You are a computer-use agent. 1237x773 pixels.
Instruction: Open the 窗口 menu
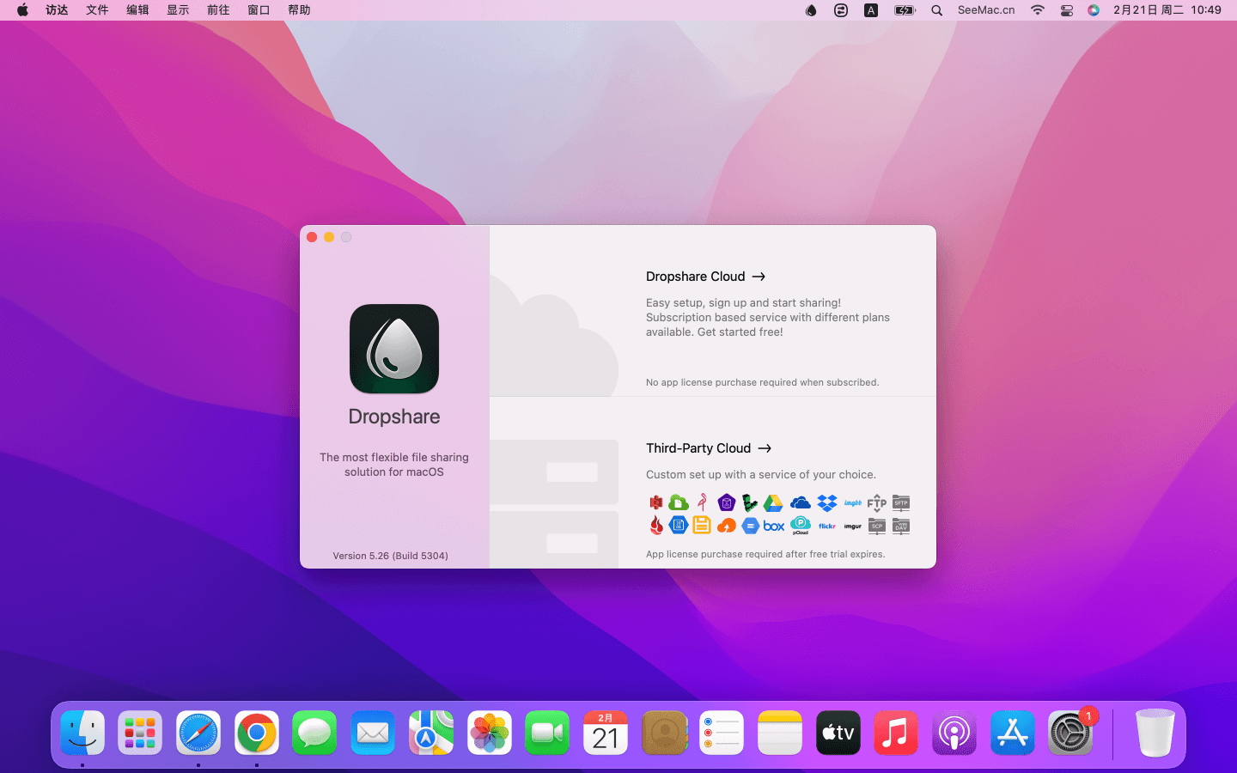click(259, 10)
